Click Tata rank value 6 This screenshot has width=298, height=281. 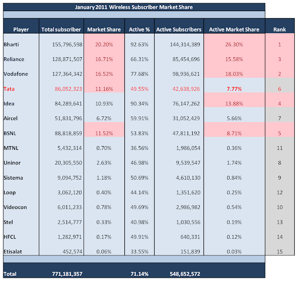click(x=279, y=89)
